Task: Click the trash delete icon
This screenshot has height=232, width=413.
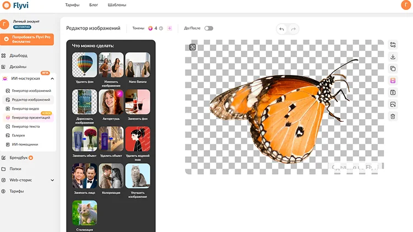Action: (x=393, y=116)
